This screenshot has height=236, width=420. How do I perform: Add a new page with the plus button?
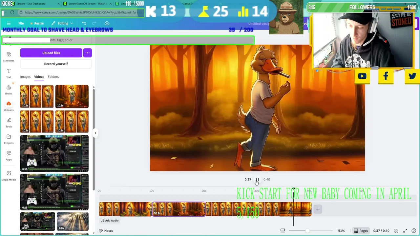[318, 209]
